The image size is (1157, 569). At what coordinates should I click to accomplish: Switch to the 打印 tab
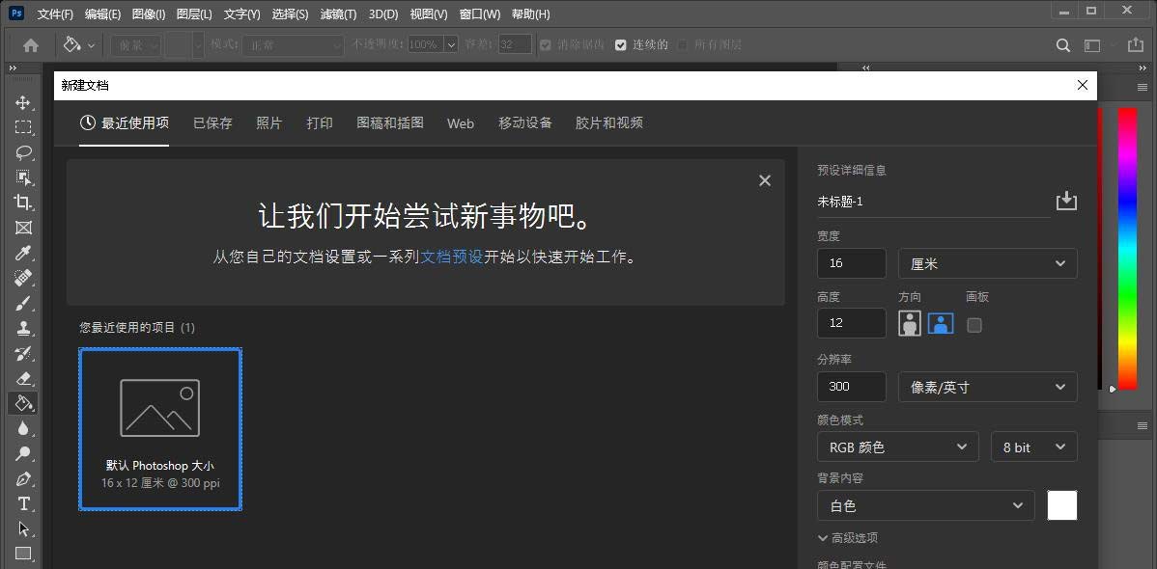tap(320, 123)
